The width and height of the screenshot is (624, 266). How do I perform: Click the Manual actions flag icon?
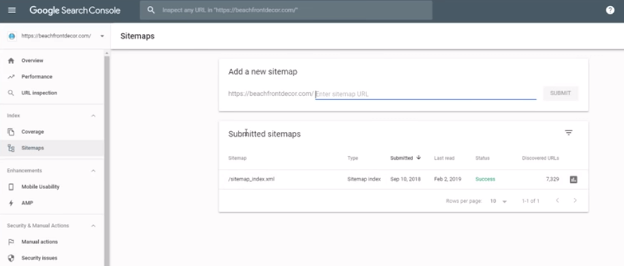tap(11, 242)
